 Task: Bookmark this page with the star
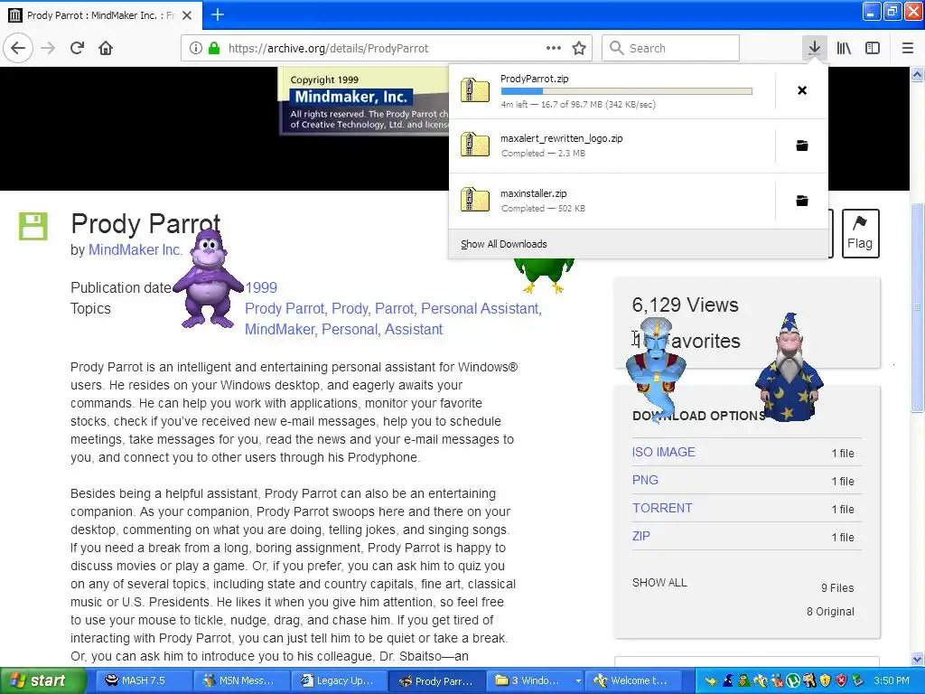pyautogui.click(x=579, y=48)
